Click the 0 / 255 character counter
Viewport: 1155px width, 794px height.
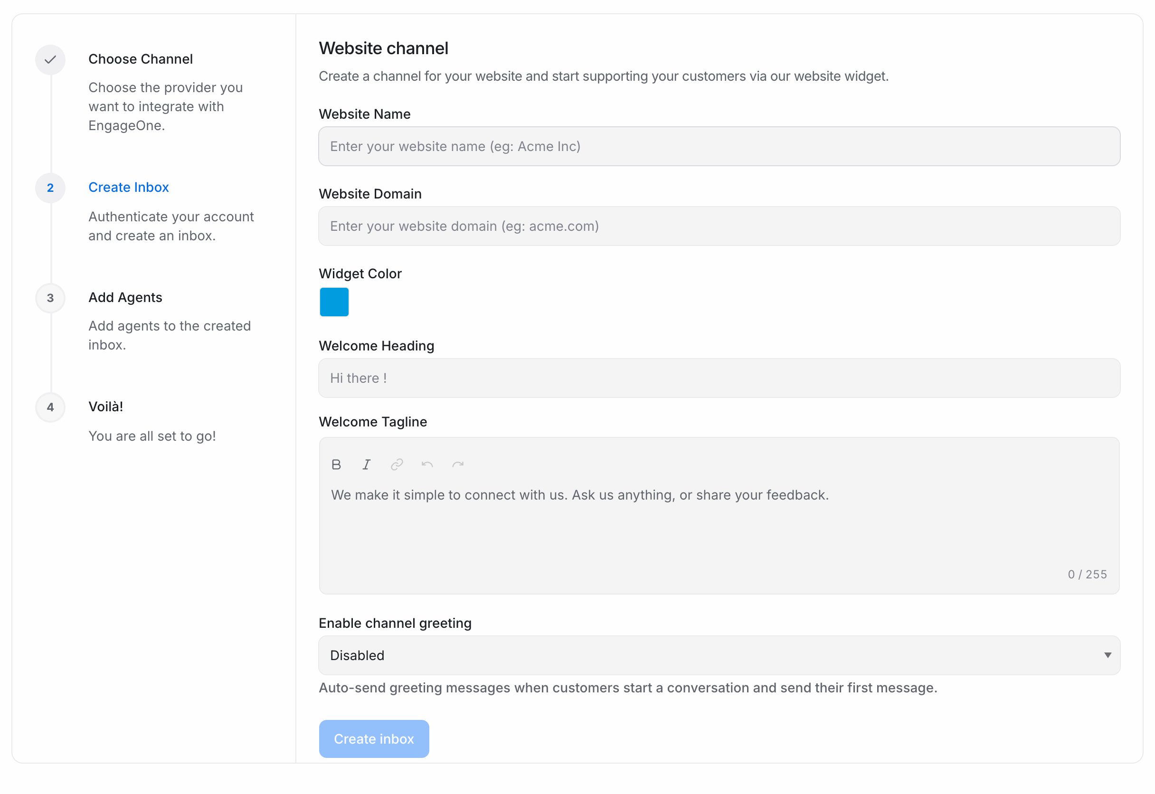(1087, 575)
